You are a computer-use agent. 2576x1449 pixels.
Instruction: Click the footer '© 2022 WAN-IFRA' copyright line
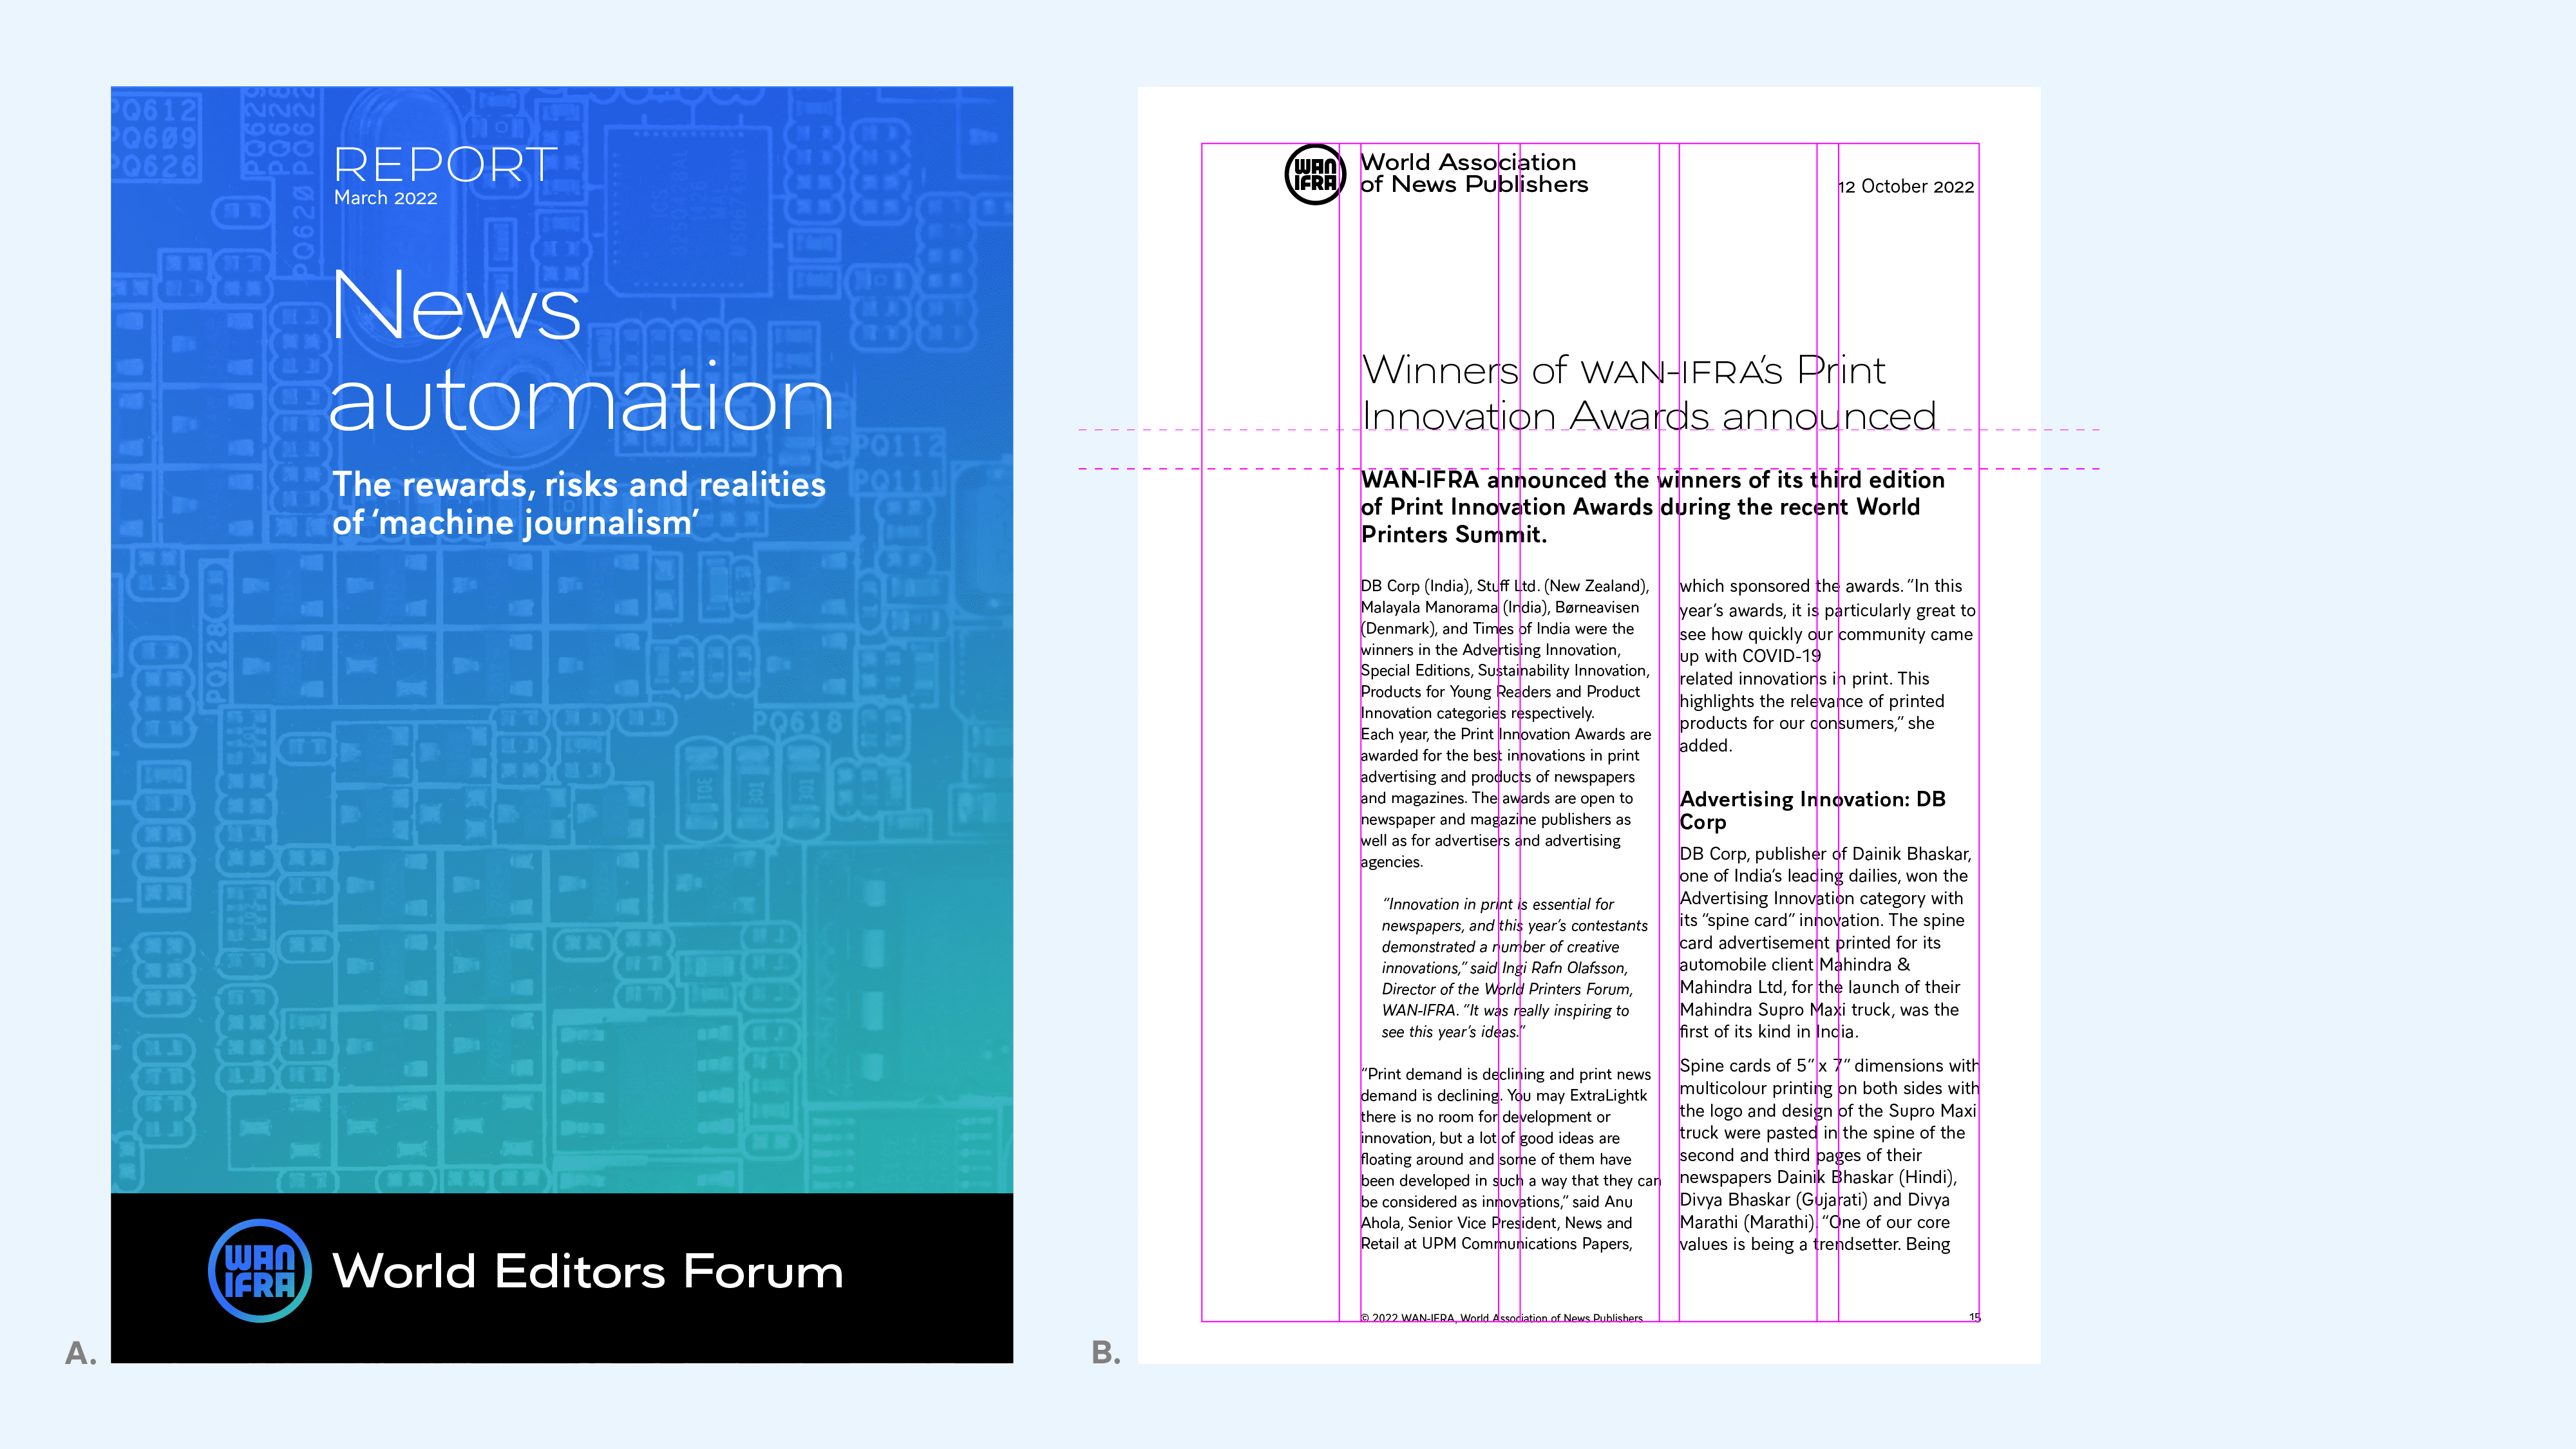[x=1501, y=1318]
